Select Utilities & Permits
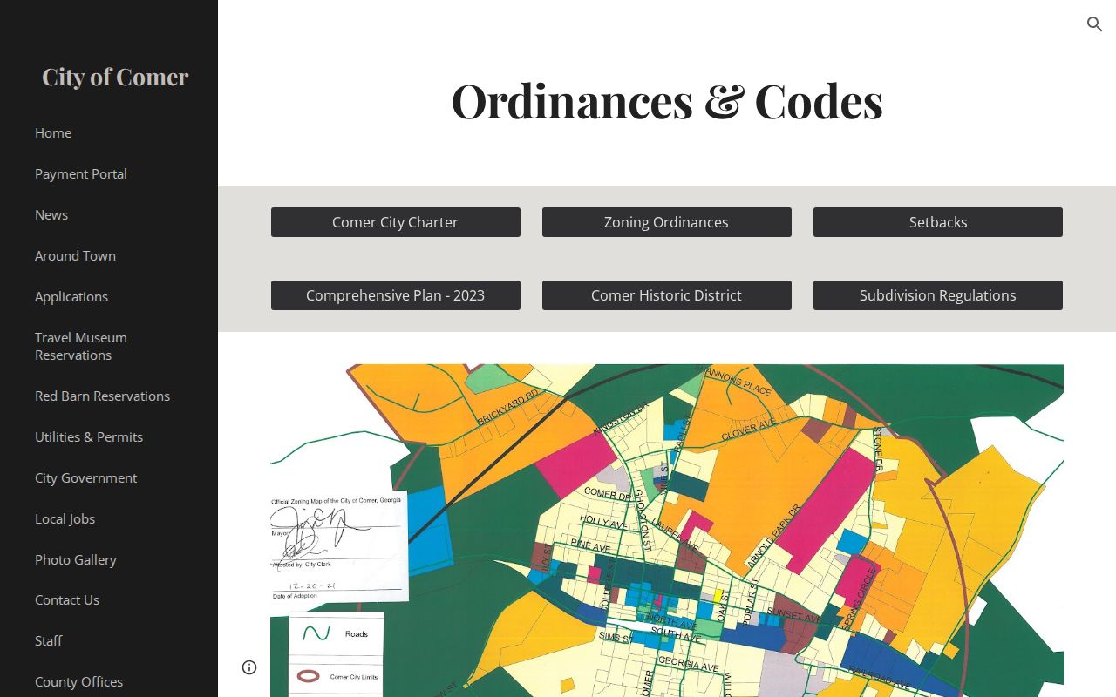The image size is (1116, 697). pyautogui.click(x=89, y=436)
